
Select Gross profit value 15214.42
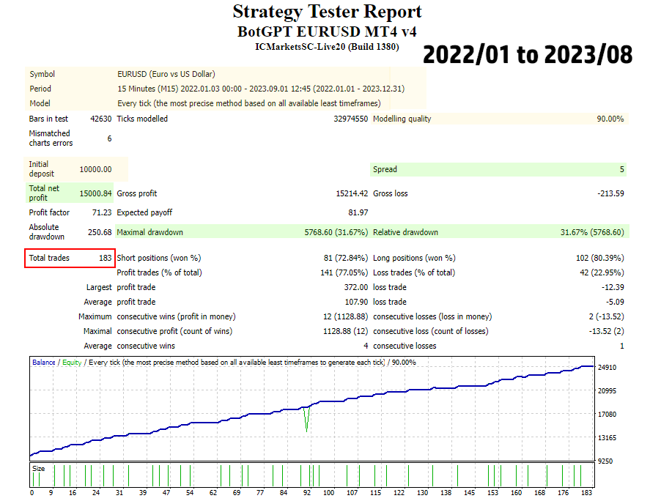(352, 193)
